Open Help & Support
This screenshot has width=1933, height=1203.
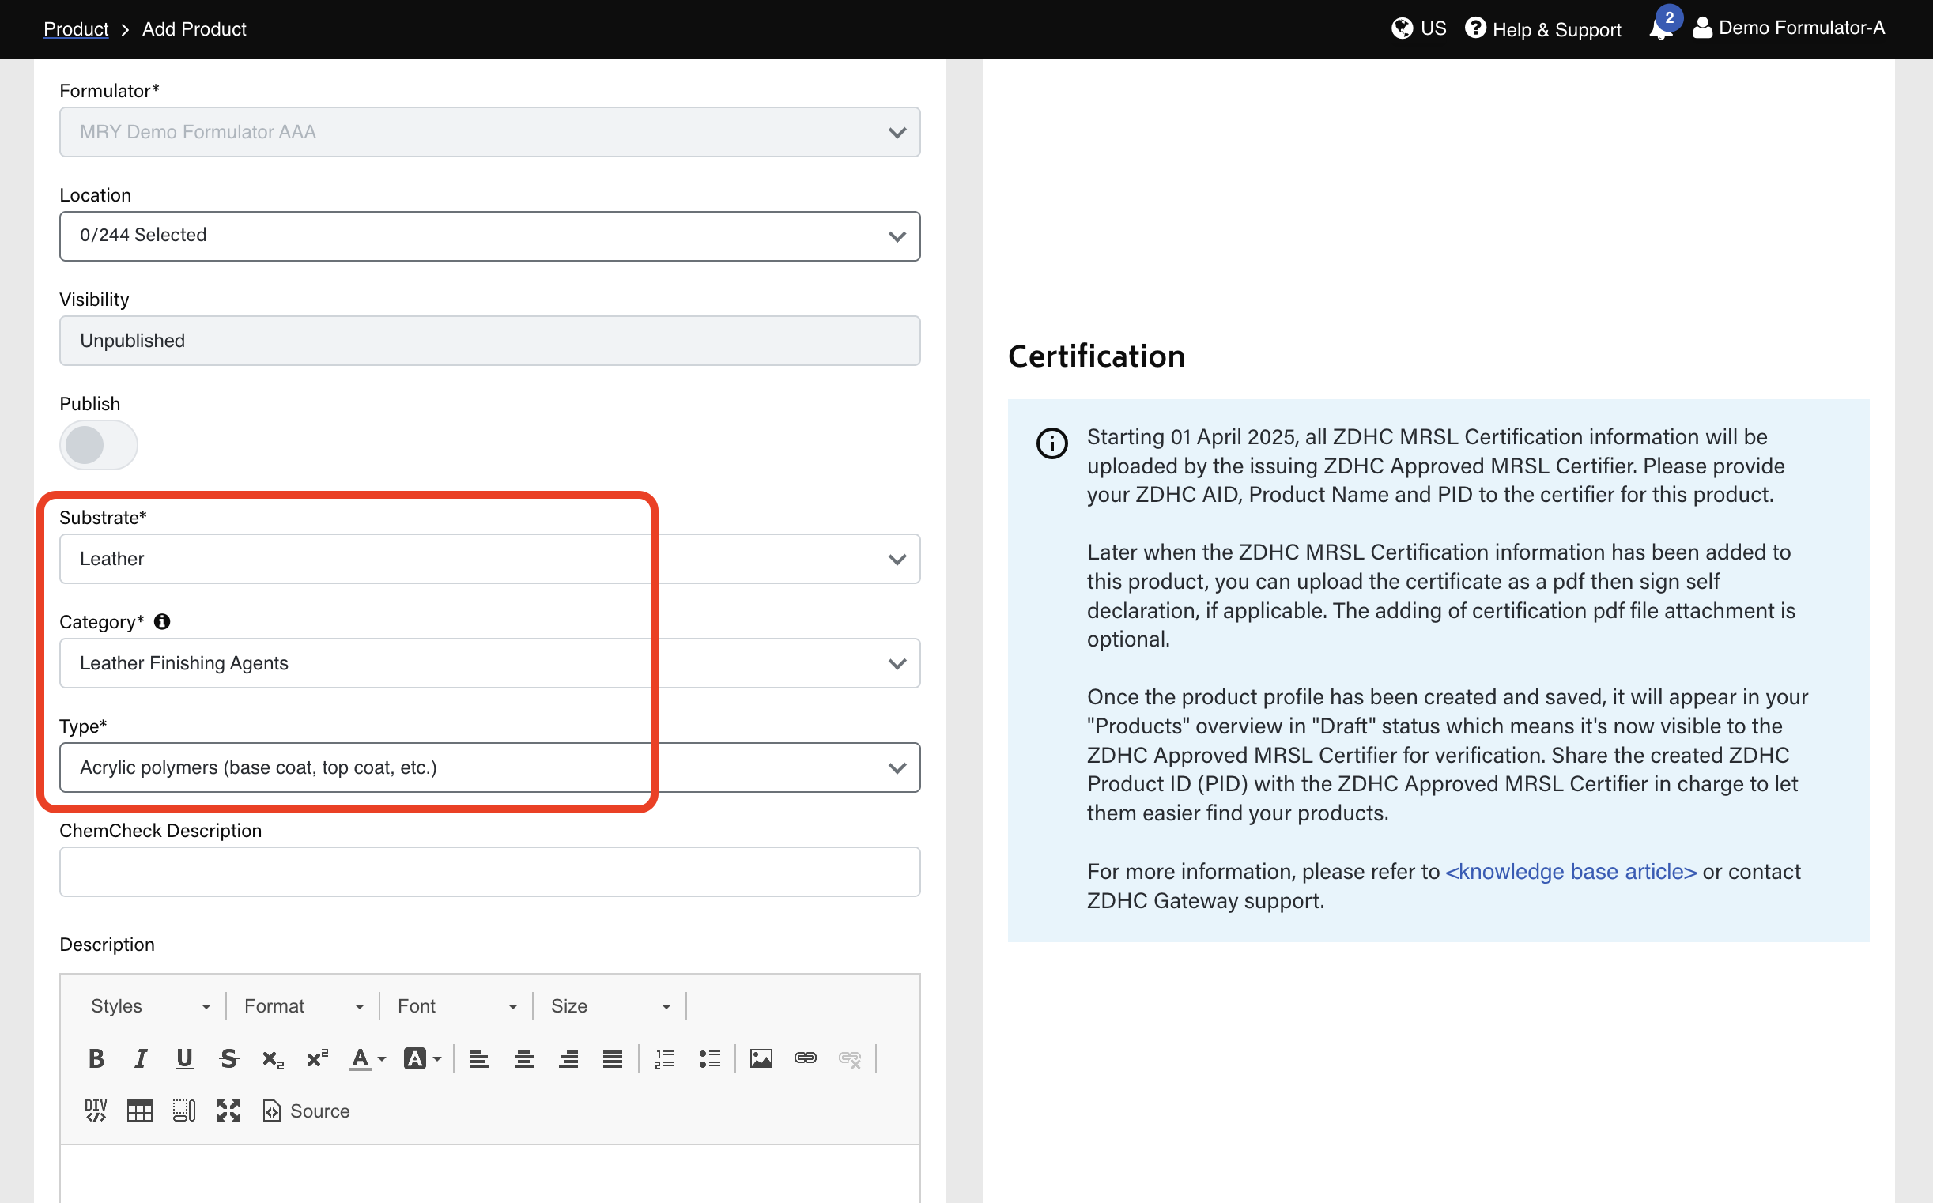point(1543,28)
